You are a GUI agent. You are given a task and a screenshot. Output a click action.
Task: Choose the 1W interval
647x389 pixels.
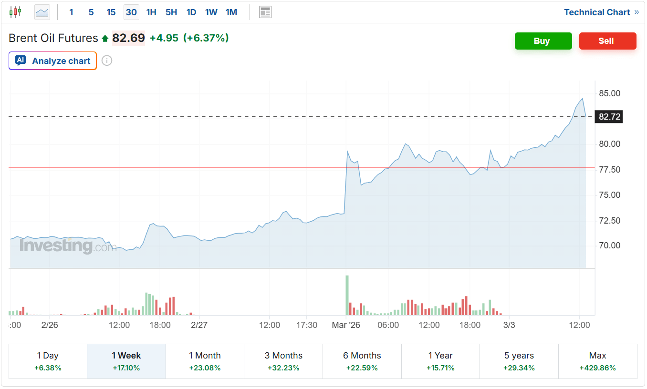211,12
